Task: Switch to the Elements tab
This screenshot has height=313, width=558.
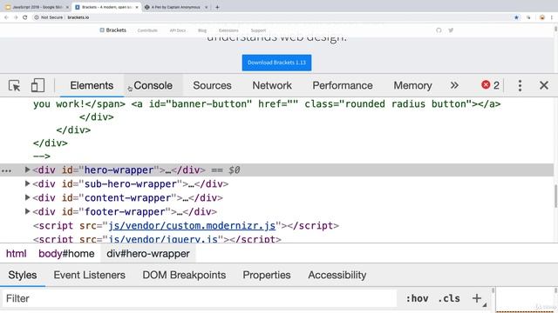Action: 92,85
